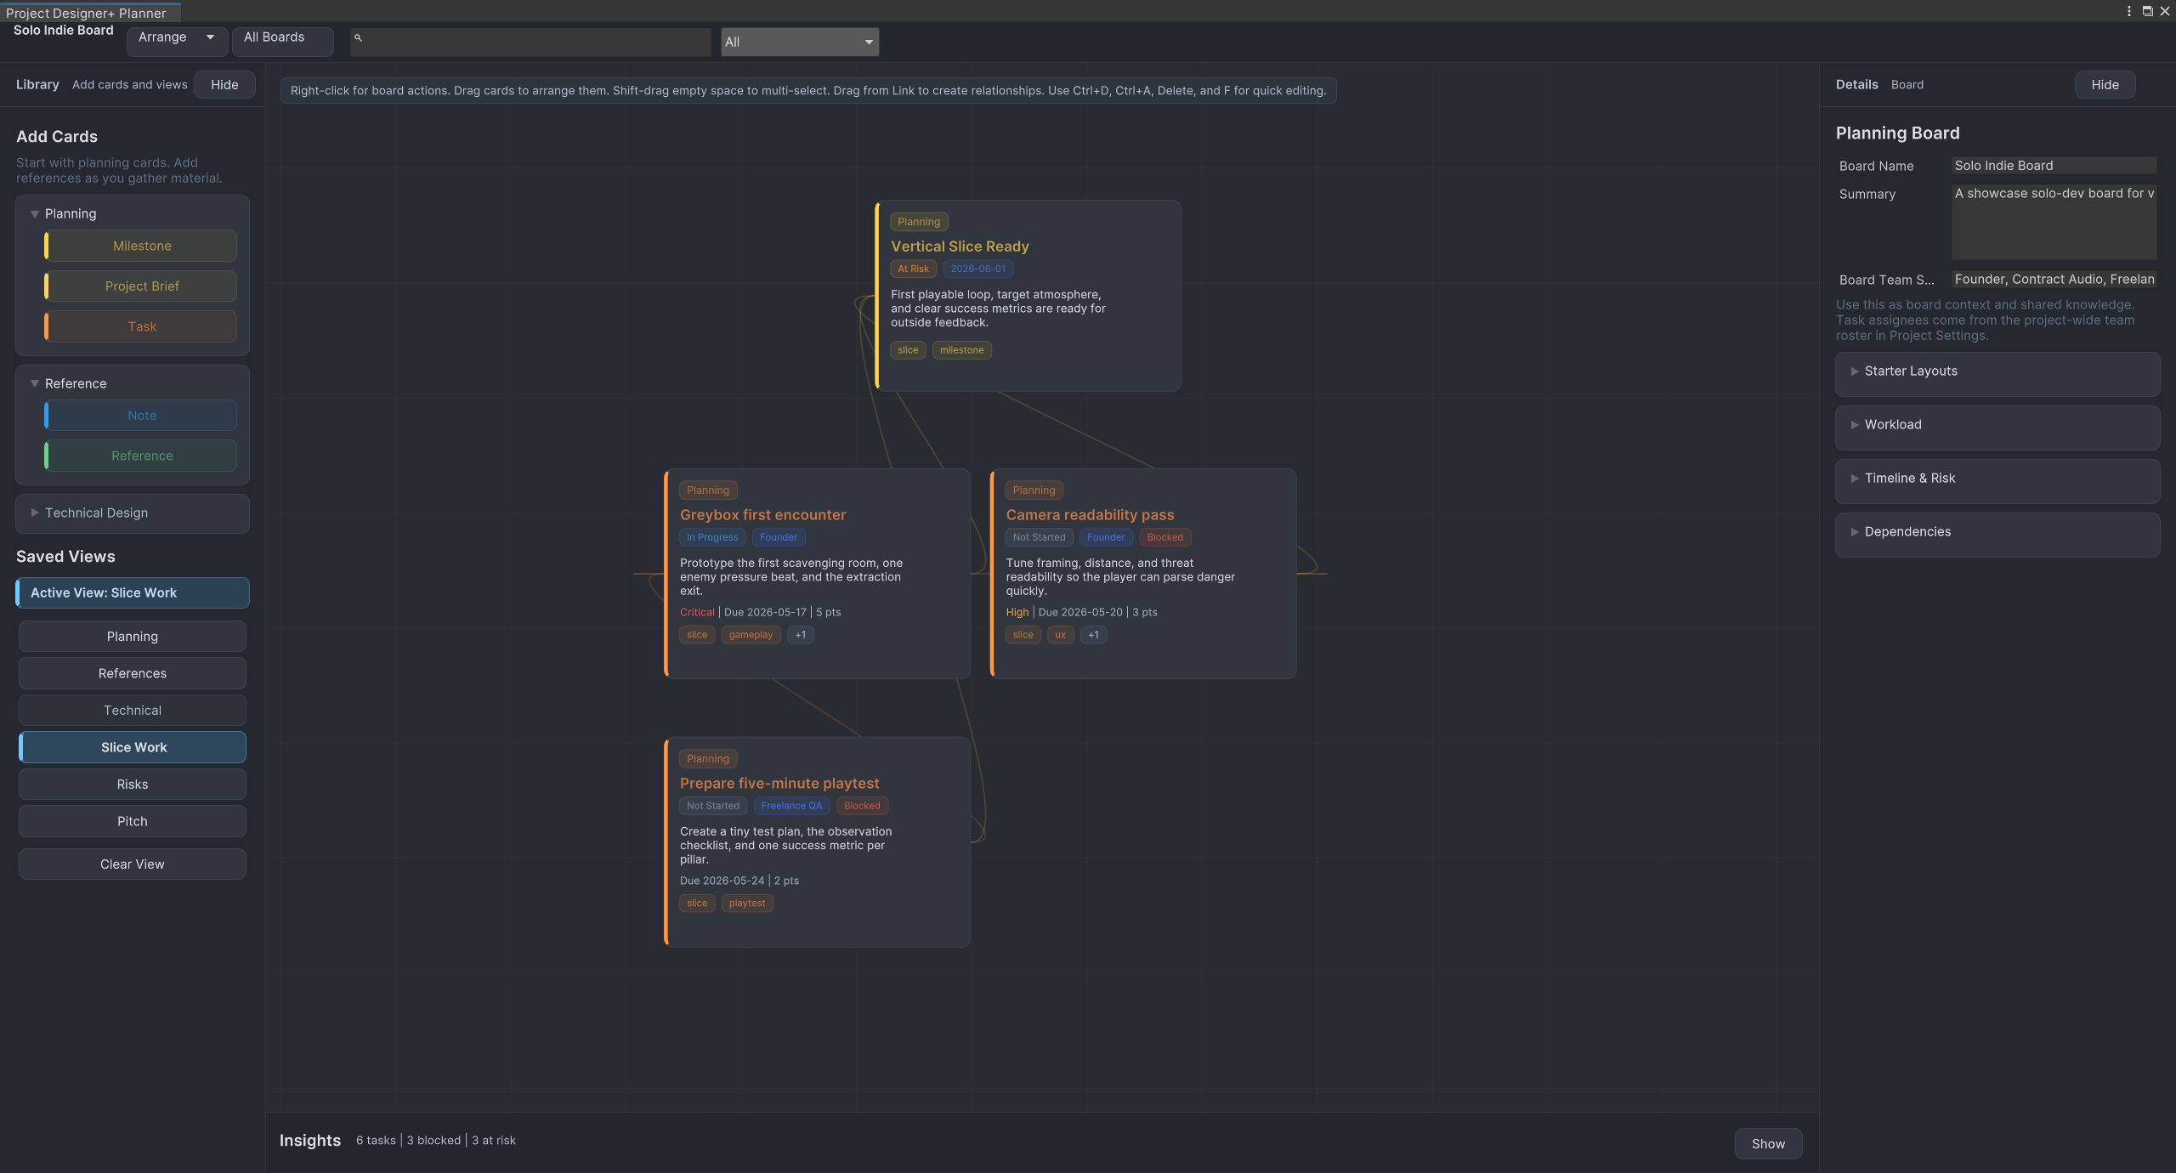Click the Freelance QA assignee badge

click(791, 806)
